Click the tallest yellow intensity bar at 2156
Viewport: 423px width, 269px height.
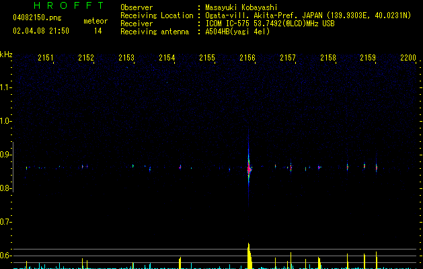click(249, 256)
